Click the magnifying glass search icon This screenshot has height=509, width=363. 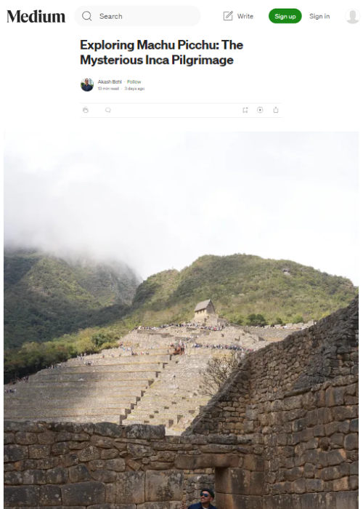(x=87, y=16)
